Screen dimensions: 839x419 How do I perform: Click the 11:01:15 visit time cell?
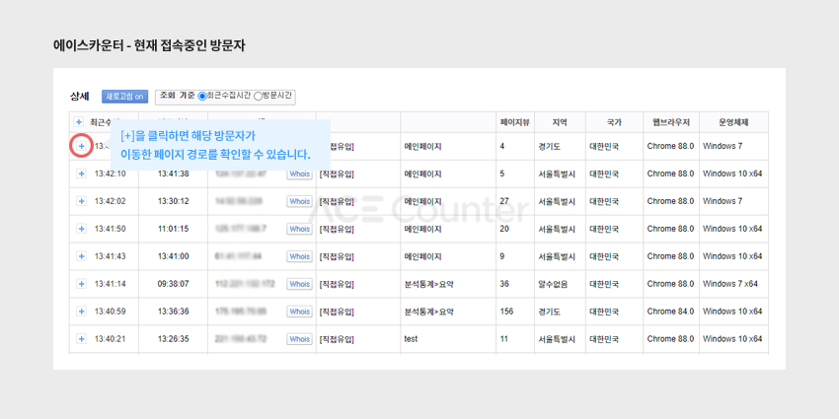click(x=173, y=229)
